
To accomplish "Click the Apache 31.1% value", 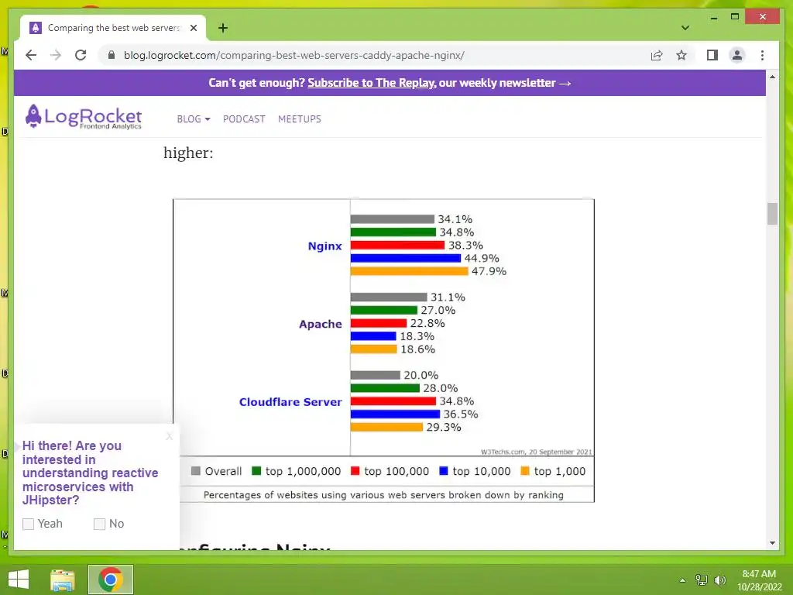I will (448, 297).
